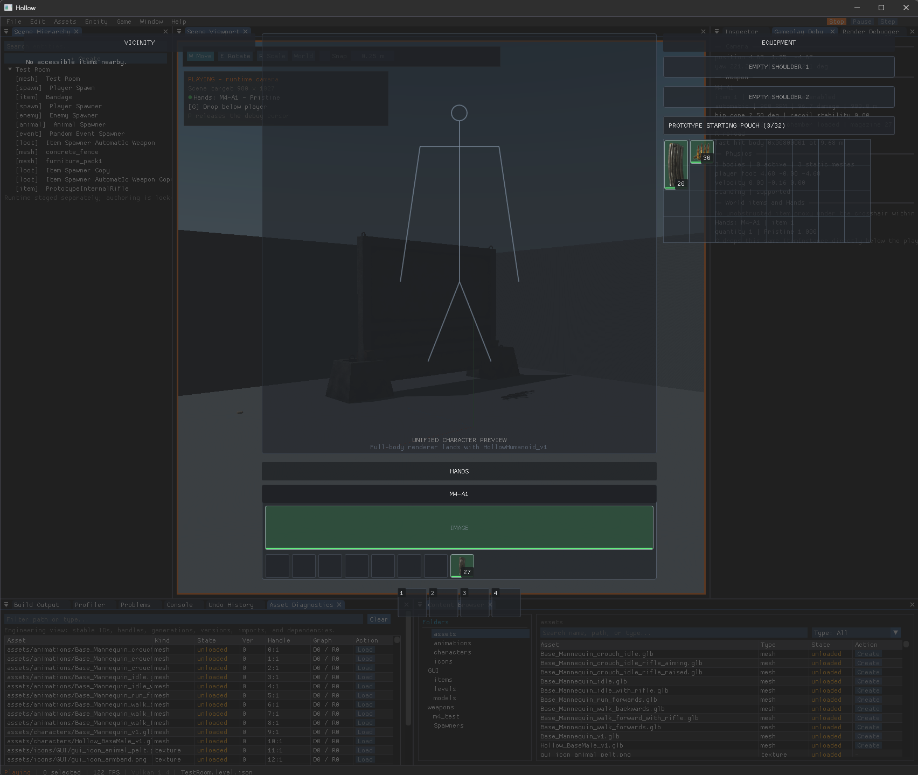Select the attached magazine showing 27

point(462,566)
